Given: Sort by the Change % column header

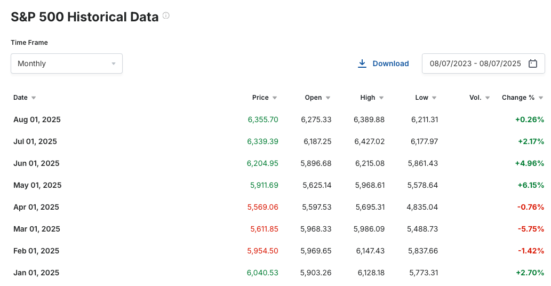Looking at the screenshot, I should tap(518, 98).
